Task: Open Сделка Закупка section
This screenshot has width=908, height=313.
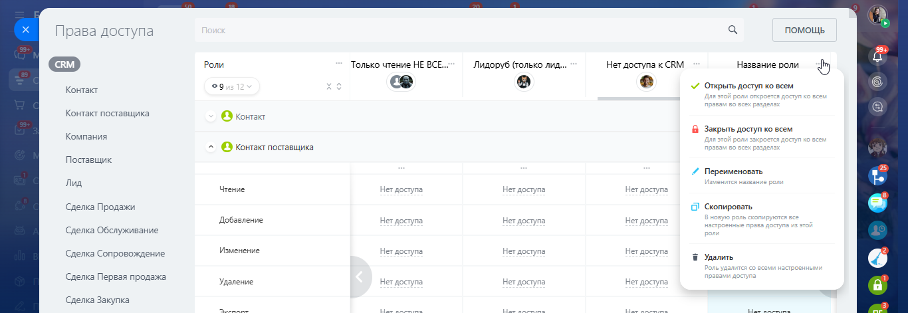Action: pyautogui.click(x=97, y=300)
